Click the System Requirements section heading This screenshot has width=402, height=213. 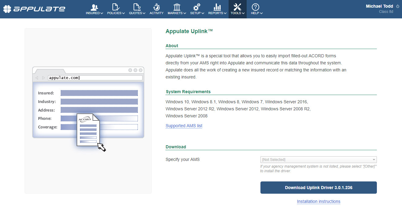(188, 92)
